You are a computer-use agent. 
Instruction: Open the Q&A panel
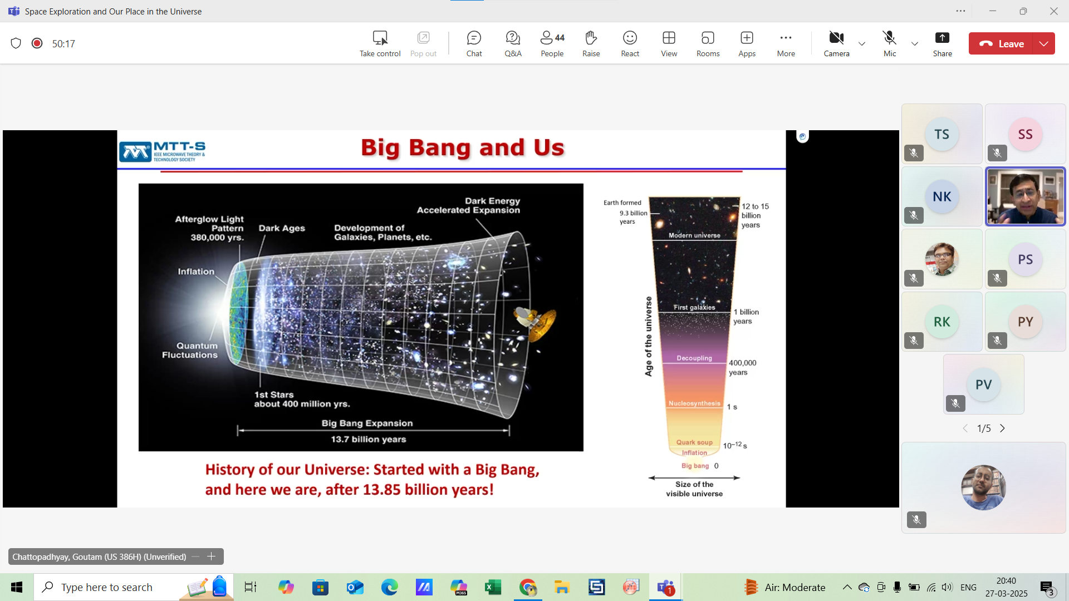pyautogui.click(x=513, y=43)
